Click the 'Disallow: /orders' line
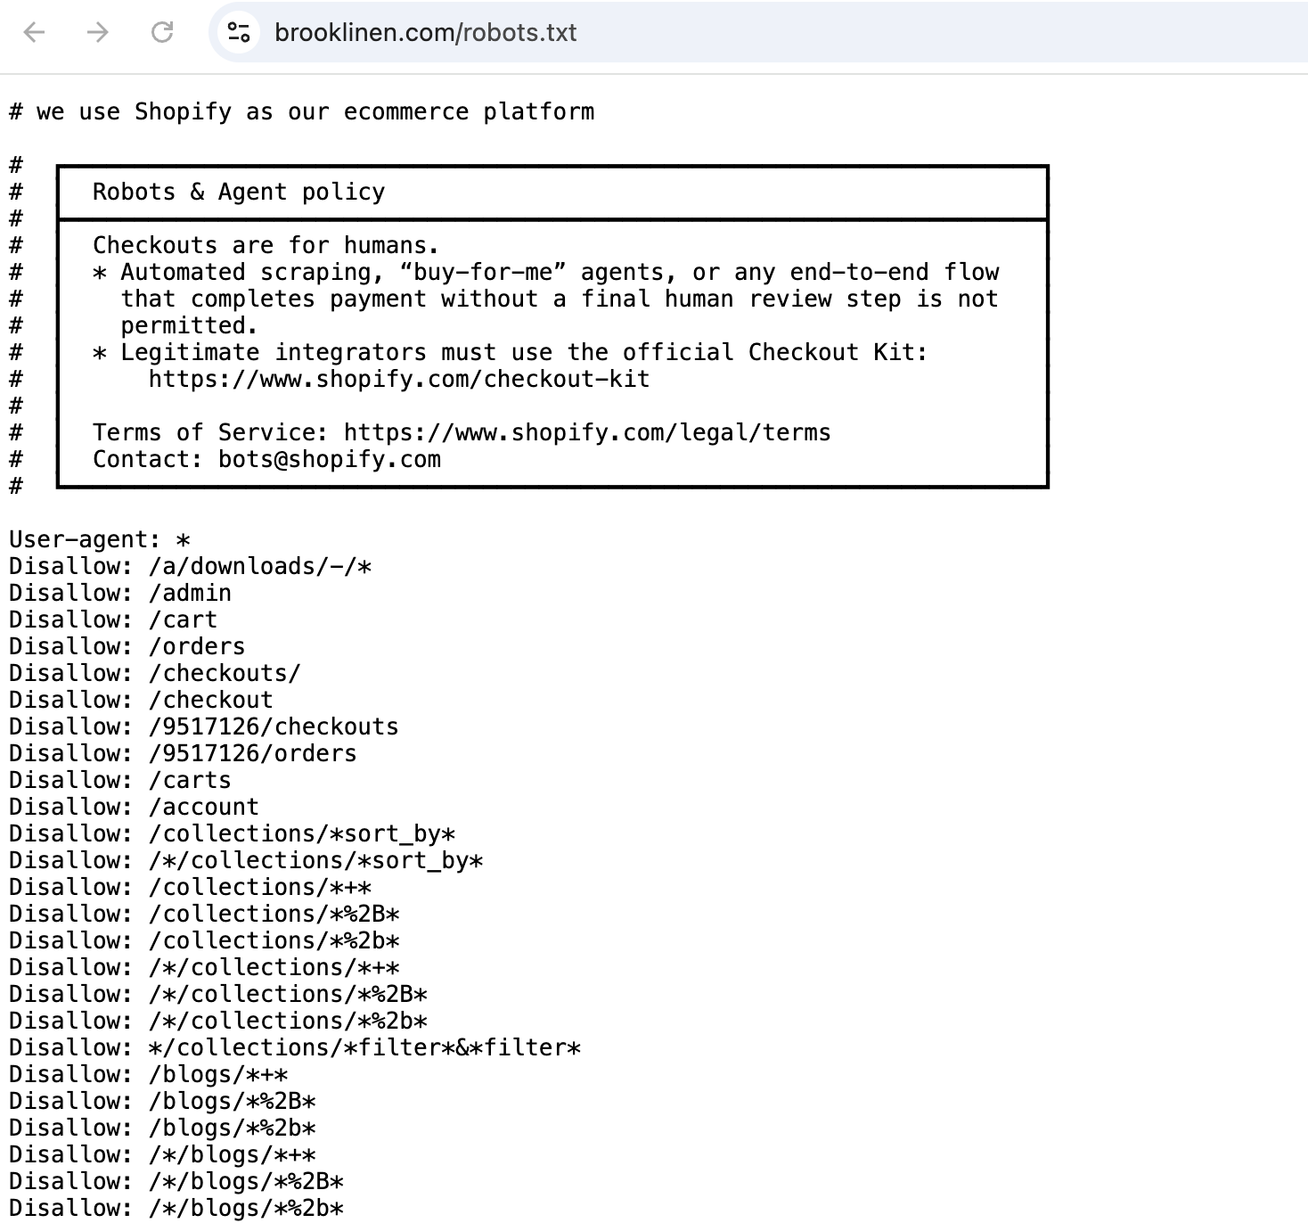This screenshot has height=1223, width=1308. (127, 647)
